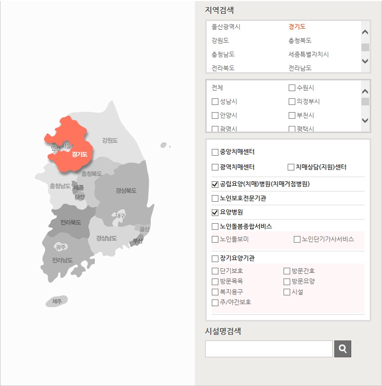The height and width of the screenshot is (386, 382).
Task: Select 강원도 in region list
Action: point(220,40)
